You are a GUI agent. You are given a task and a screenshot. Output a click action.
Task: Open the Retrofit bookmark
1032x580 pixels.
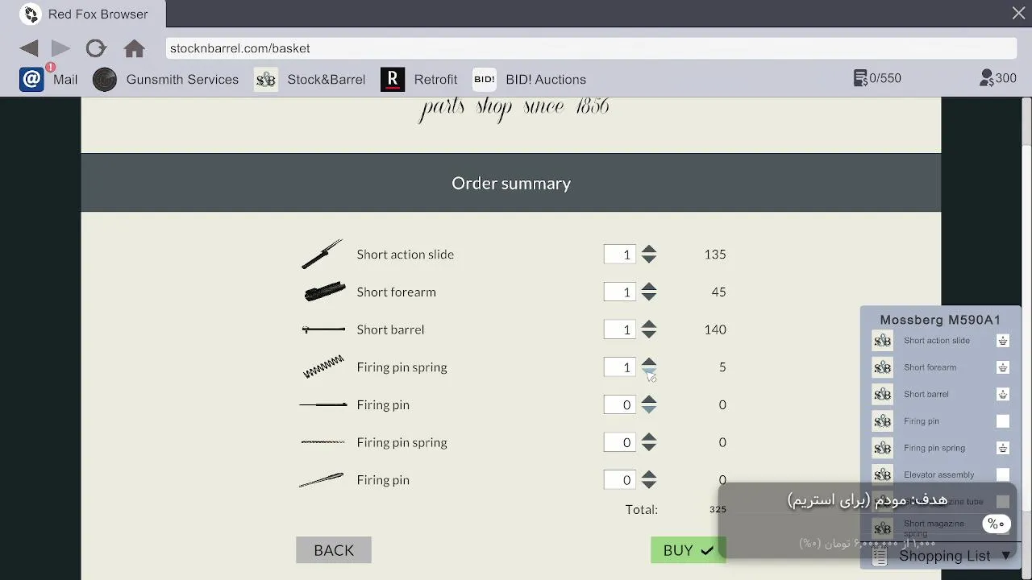point(435,79)
